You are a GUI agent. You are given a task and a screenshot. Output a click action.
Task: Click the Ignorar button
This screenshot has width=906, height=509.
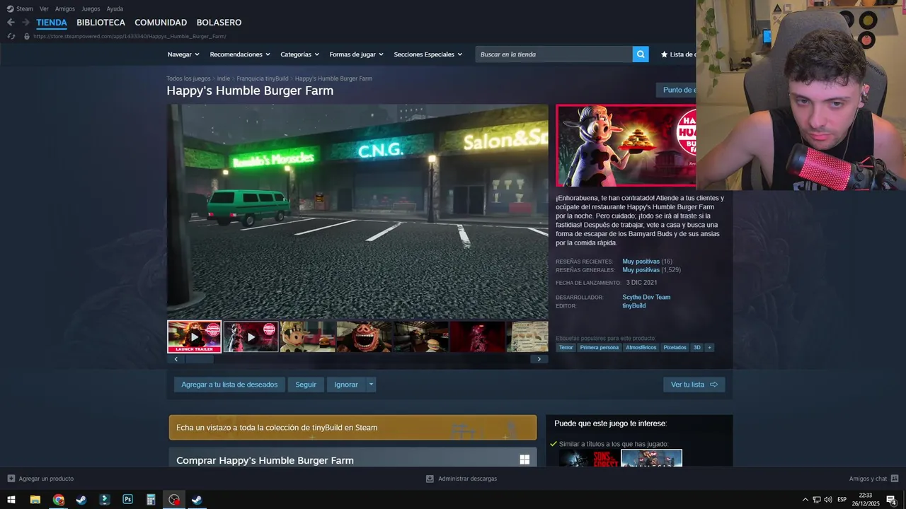tap(346, 385)
